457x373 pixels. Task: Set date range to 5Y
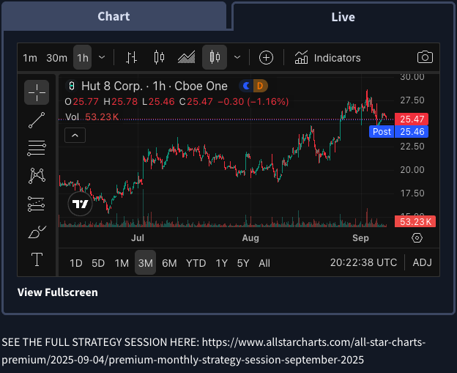point(243,263)
